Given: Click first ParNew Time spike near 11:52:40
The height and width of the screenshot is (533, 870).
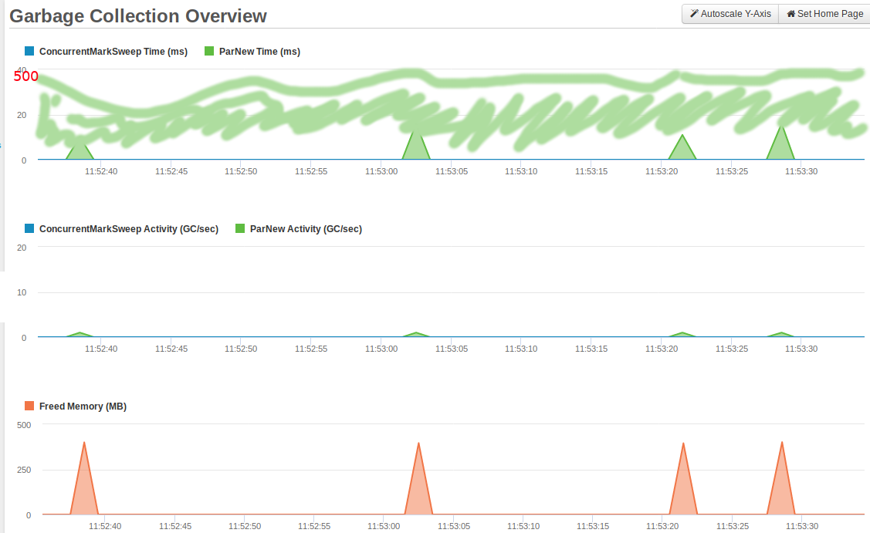Looking at the screenshot, I should tap(80, 151).
